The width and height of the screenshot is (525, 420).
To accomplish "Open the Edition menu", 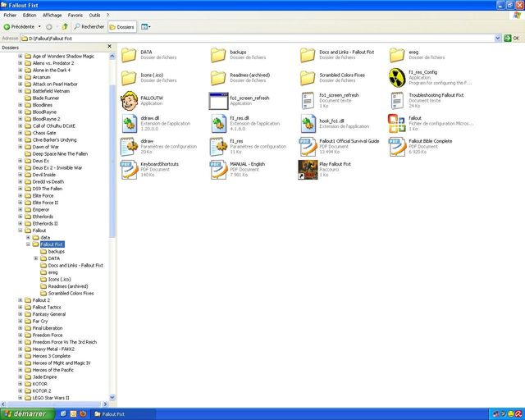I will click(x=30, y=15).
